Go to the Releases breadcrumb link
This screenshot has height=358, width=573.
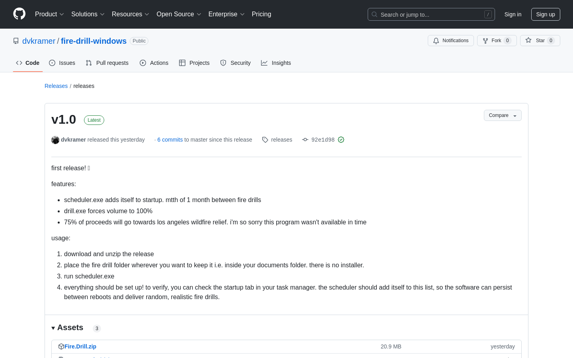click(x=56, y=86)
